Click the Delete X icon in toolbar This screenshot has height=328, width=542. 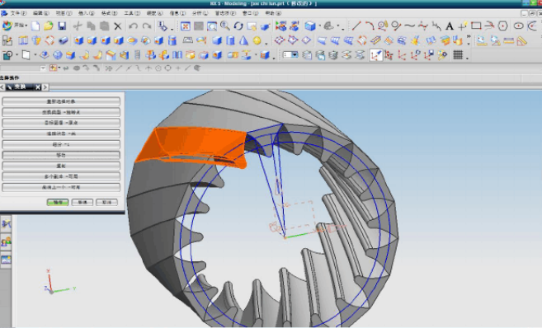118,26
